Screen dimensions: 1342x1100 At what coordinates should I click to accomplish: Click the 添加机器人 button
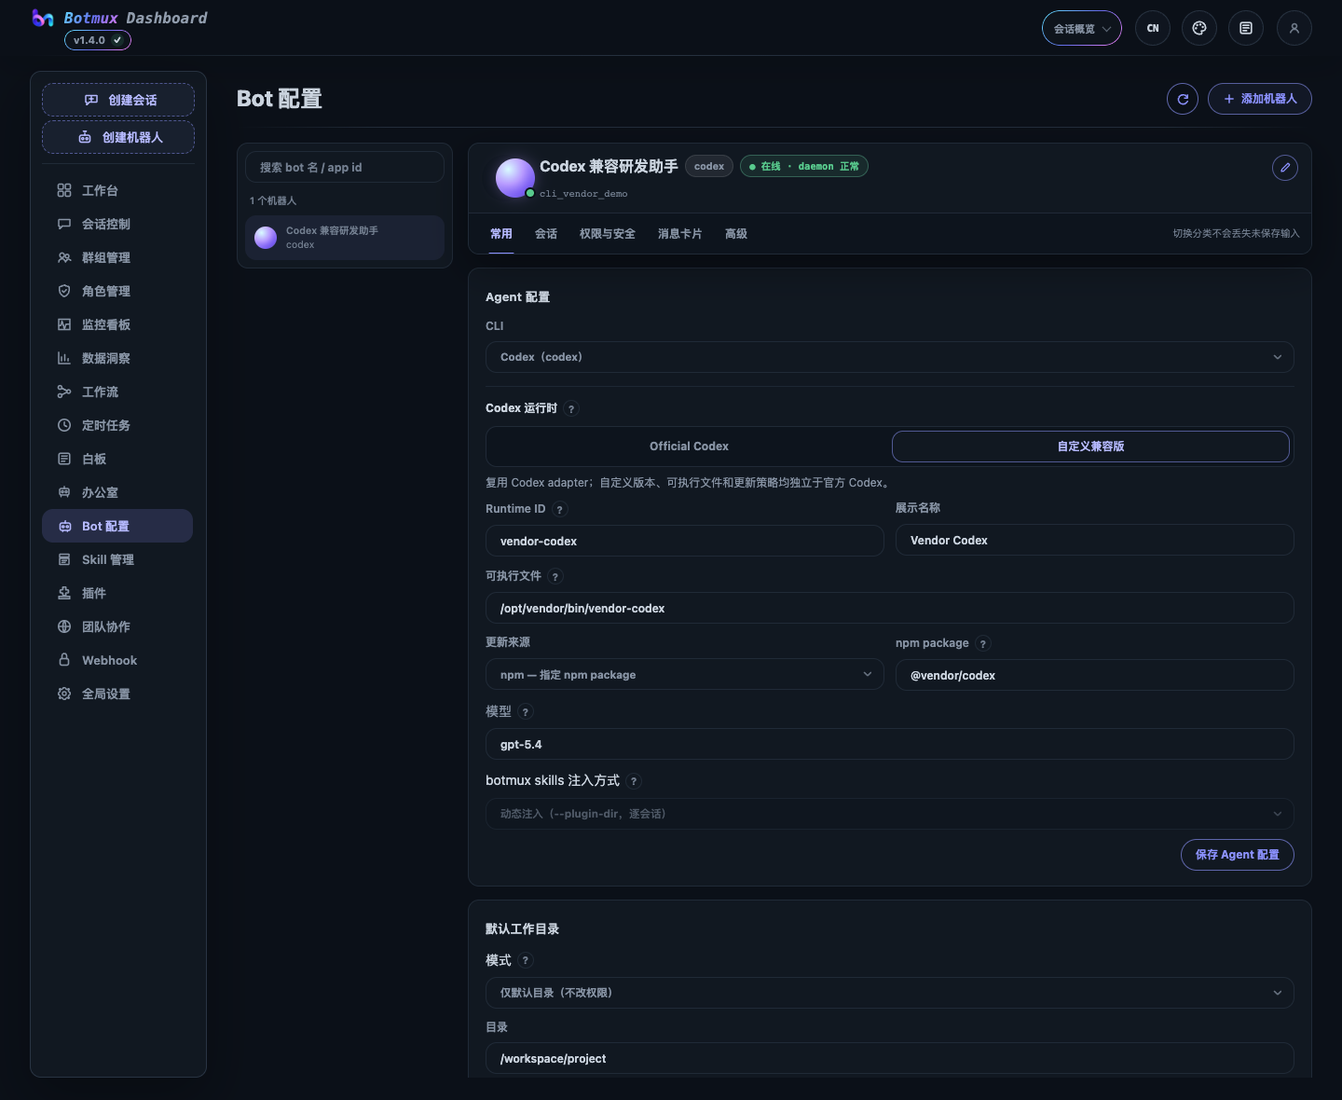(x=1260, y=99)
